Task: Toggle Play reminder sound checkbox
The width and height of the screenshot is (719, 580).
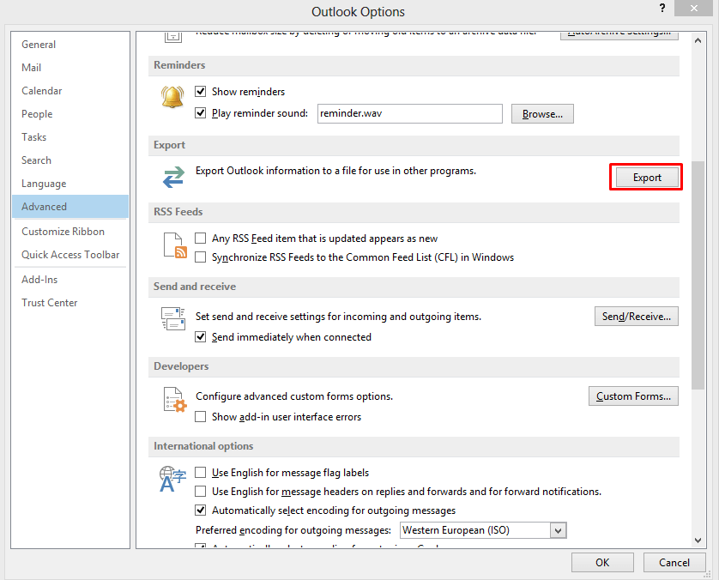Action: (201, 113)
